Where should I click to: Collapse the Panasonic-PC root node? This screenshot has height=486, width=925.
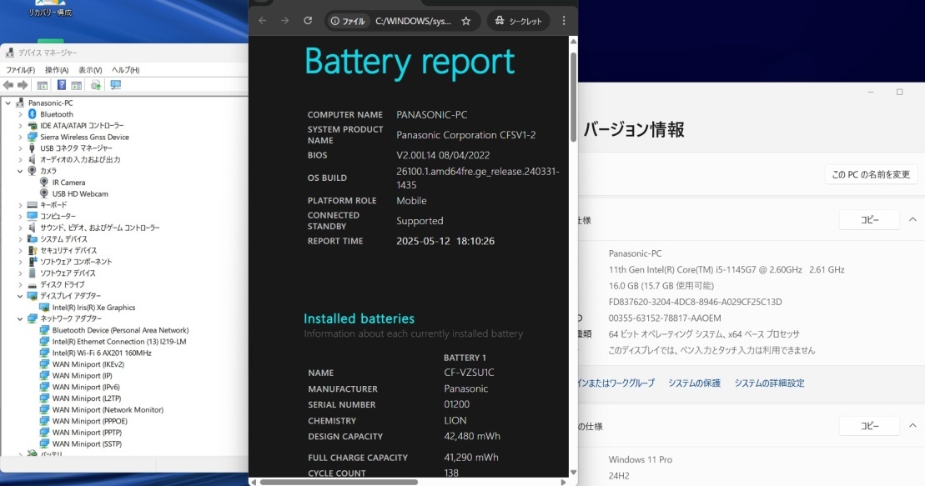pyautogui.click(x=8, y=103)
